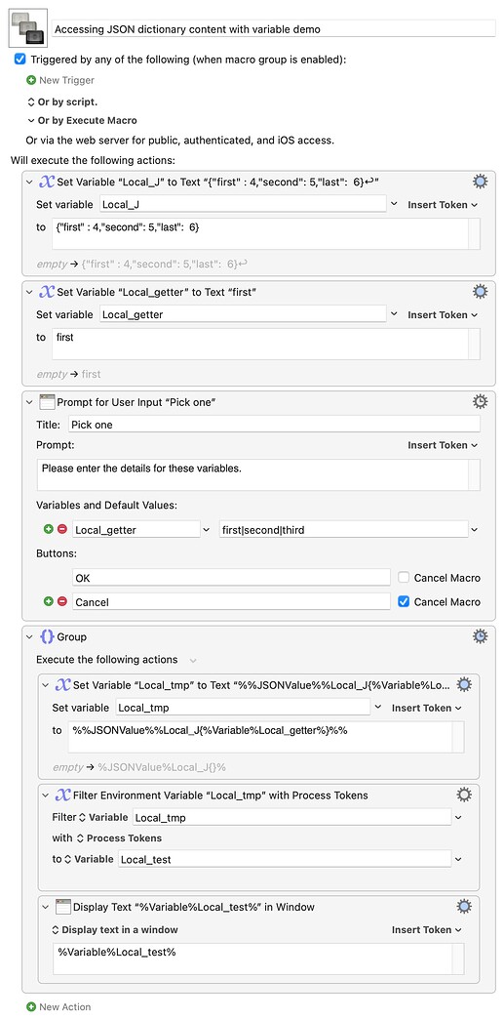Change the Display text in a window popup
The image size is (504, 1020).
pos(114,929)
